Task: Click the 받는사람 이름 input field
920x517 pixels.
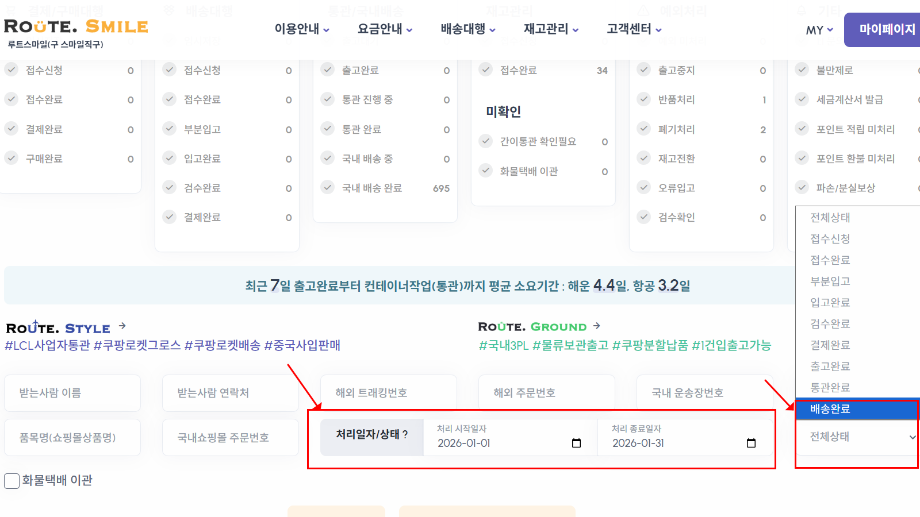Action: pyautogui.click(x=72, y=392)
